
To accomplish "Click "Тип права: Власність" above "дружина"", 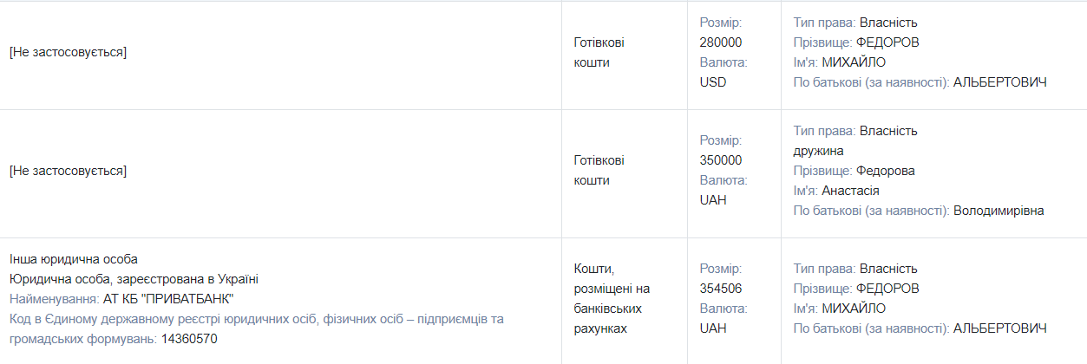I will coord(855,131).
